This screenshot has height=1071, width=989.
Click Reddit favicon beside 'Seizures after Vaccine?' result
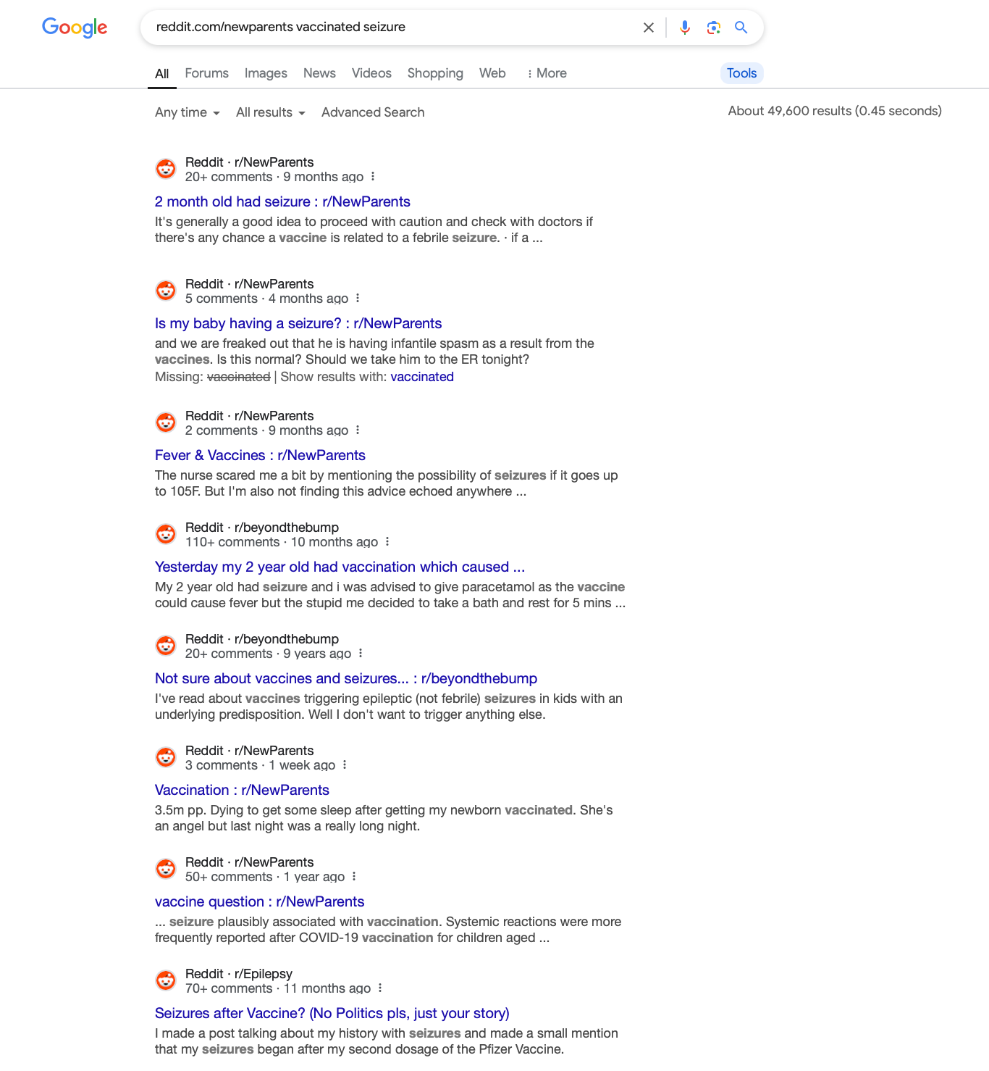click(166, 980)
